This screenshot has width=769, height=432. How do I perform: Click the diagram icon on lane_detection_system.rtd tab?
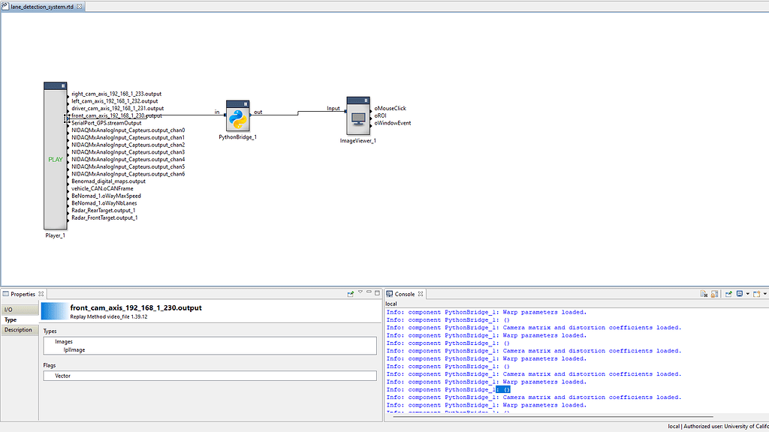[6, 5]
